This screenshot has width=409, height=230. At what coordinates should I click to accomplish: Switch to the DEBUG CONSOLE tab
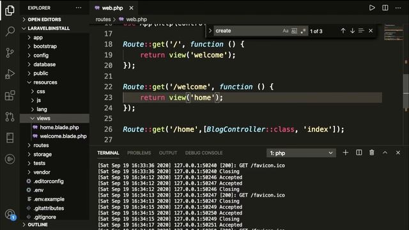click(x=204, y=153)
